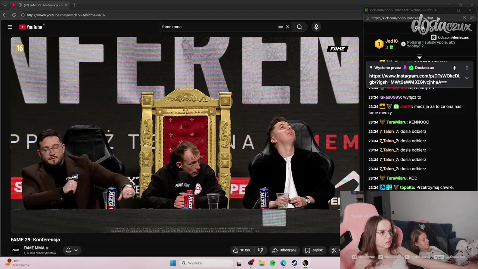Click the read-aloud icon in Kick address bar
Image resolution: width=478 pixels, height=269 pixels.
472,18
